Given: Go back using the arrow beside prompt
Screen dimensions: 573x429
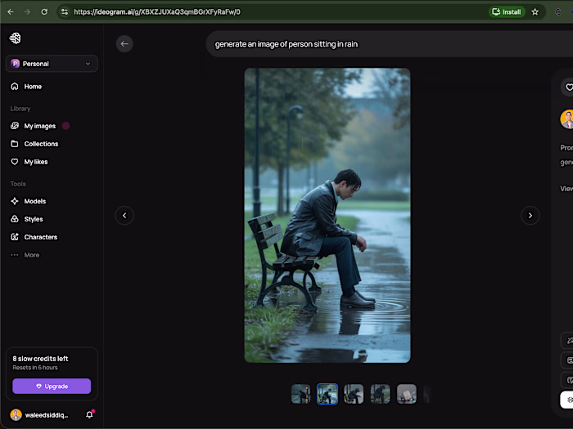Looking at the screenshot, I should coord(124,44).
